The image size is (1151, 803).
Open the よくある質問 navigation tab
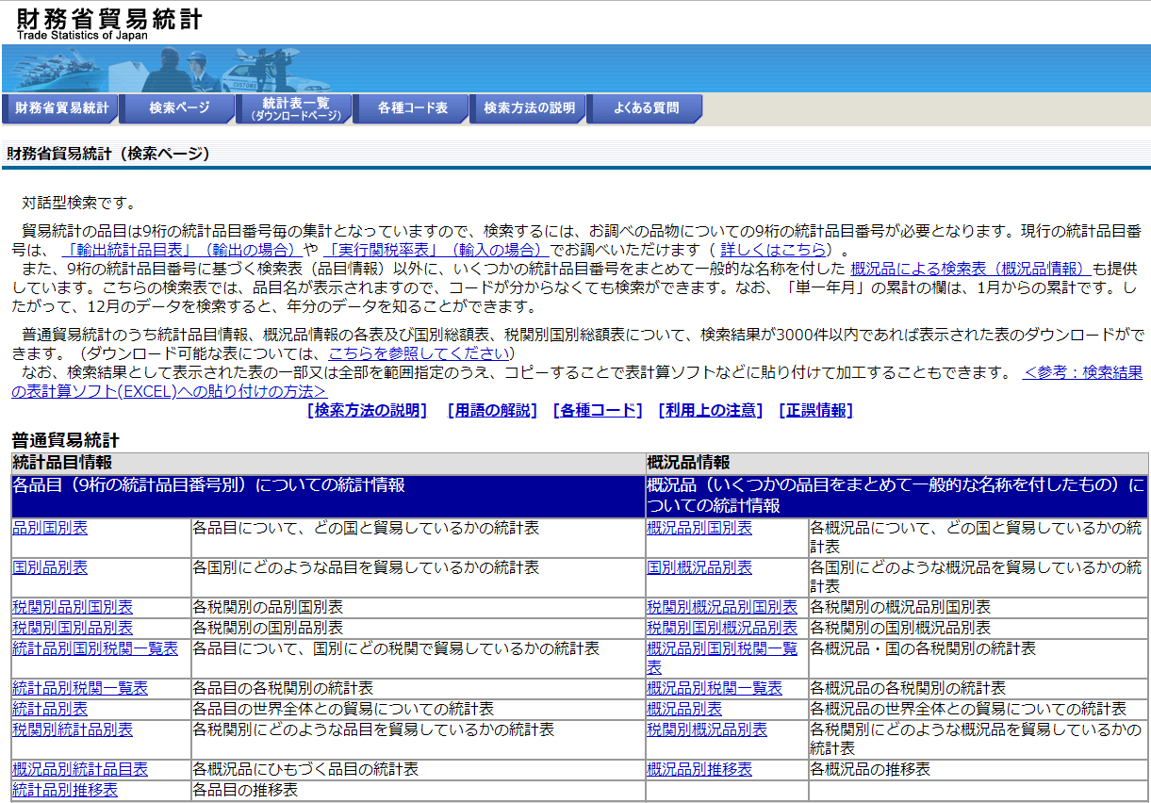[645, 108]
